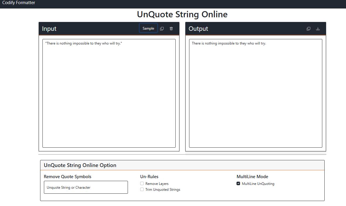The width and height of the screenshot is (346, 206).
Task: Select the MultiLine Mode section label
Action: click(x=252, y=177)
